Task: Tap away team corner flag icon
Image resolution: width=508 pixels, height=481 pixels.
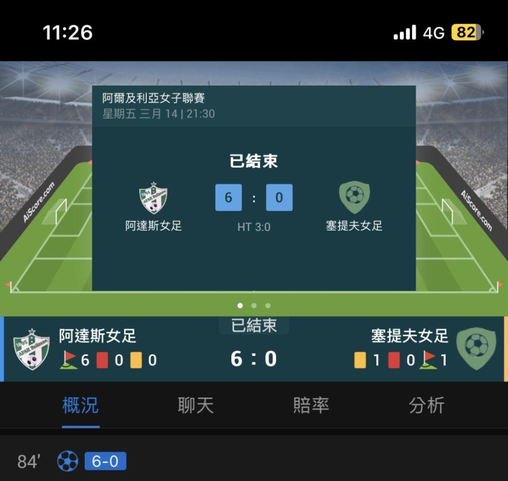Action: coord(428,360)
